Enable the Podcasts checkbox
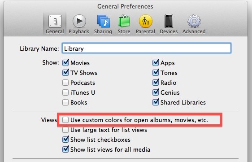This screenshot has height=162, width=252. (x=65, y=83)
